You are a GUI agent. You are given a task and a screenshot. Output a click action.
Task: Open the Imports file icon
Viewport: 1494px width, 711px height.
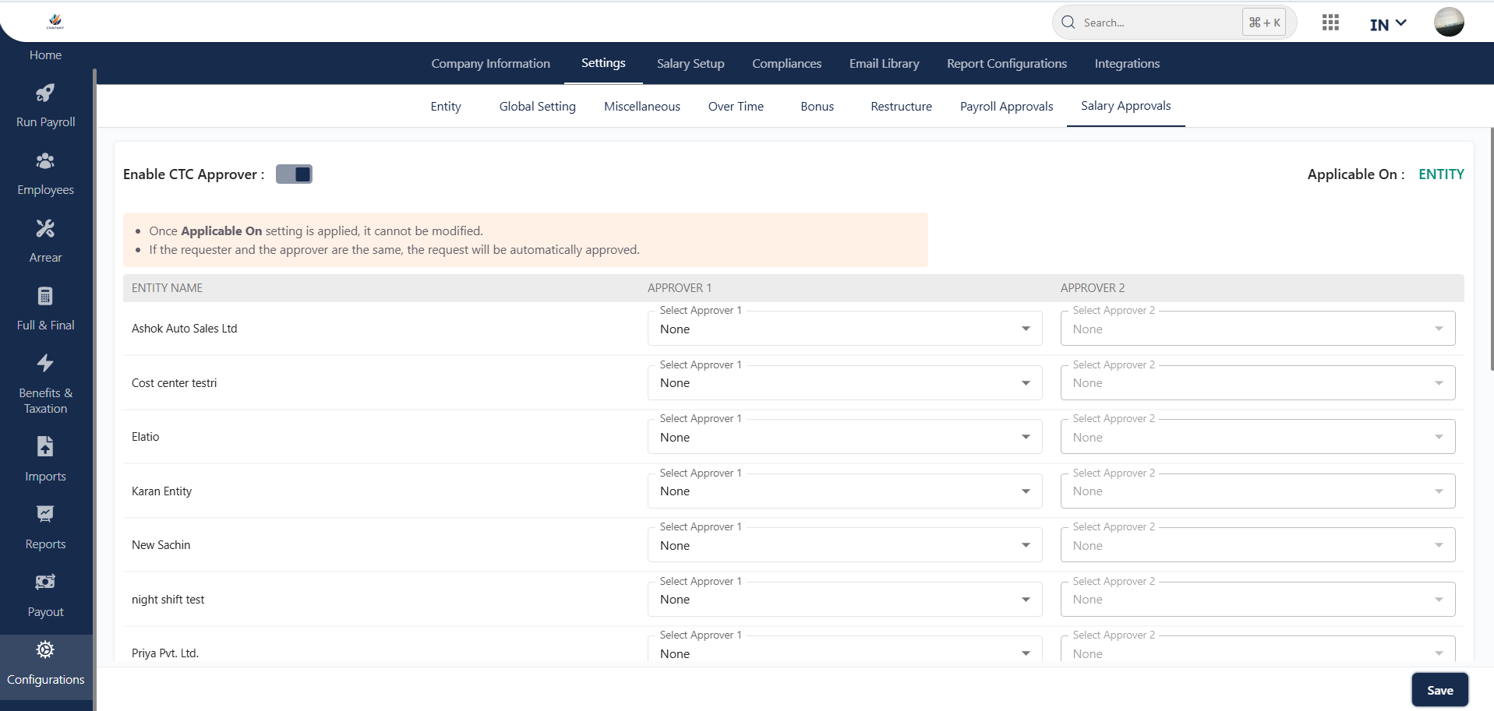pyautogui.click(x=45, y=446)
